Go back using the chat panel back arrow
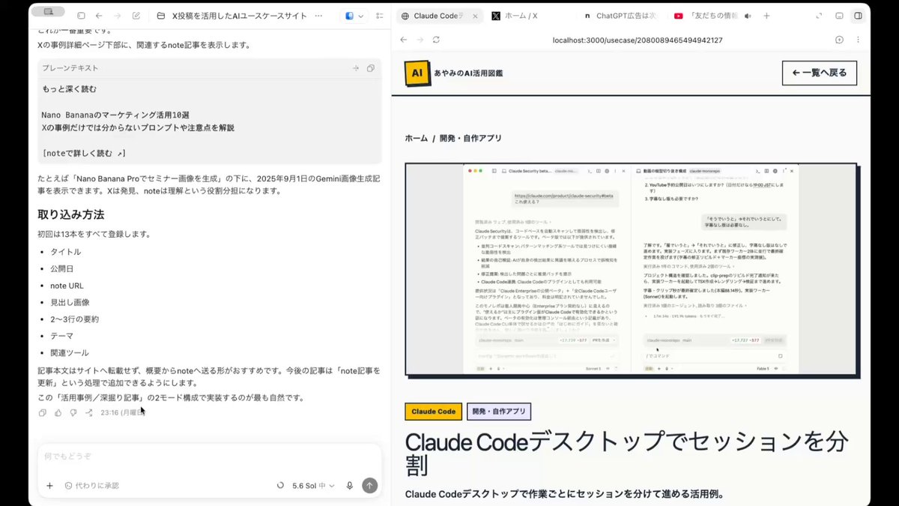The image size is (899, 506). (99, 15)
